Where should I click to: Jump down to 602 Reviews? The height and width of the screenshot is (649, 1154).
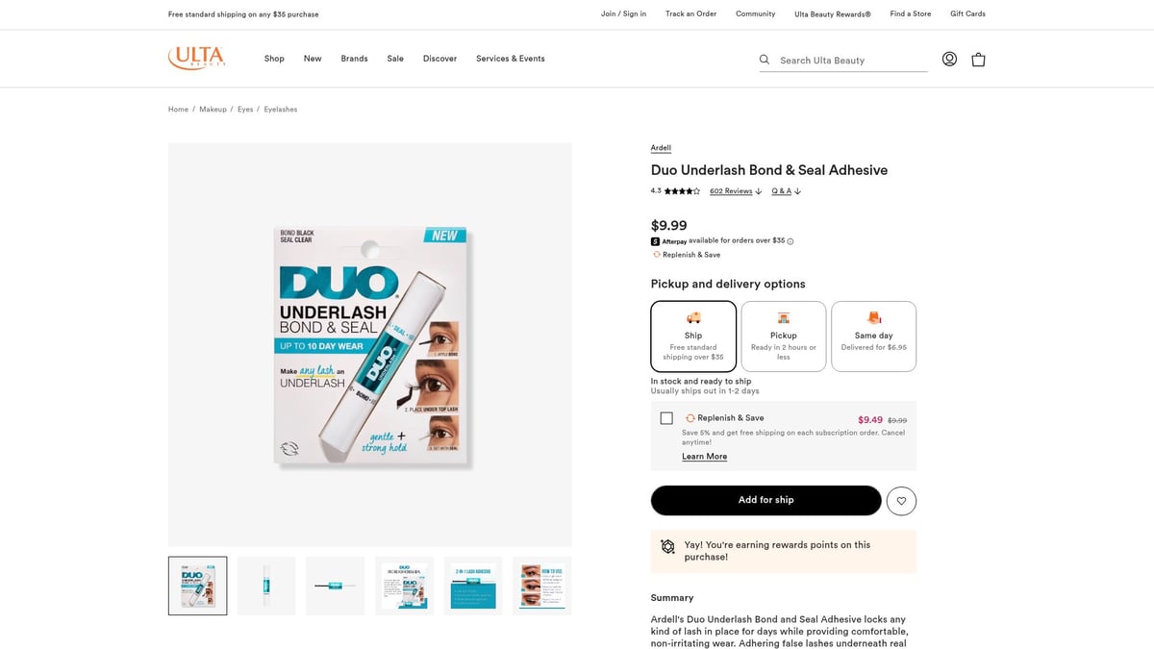click(x=731, y=191)
